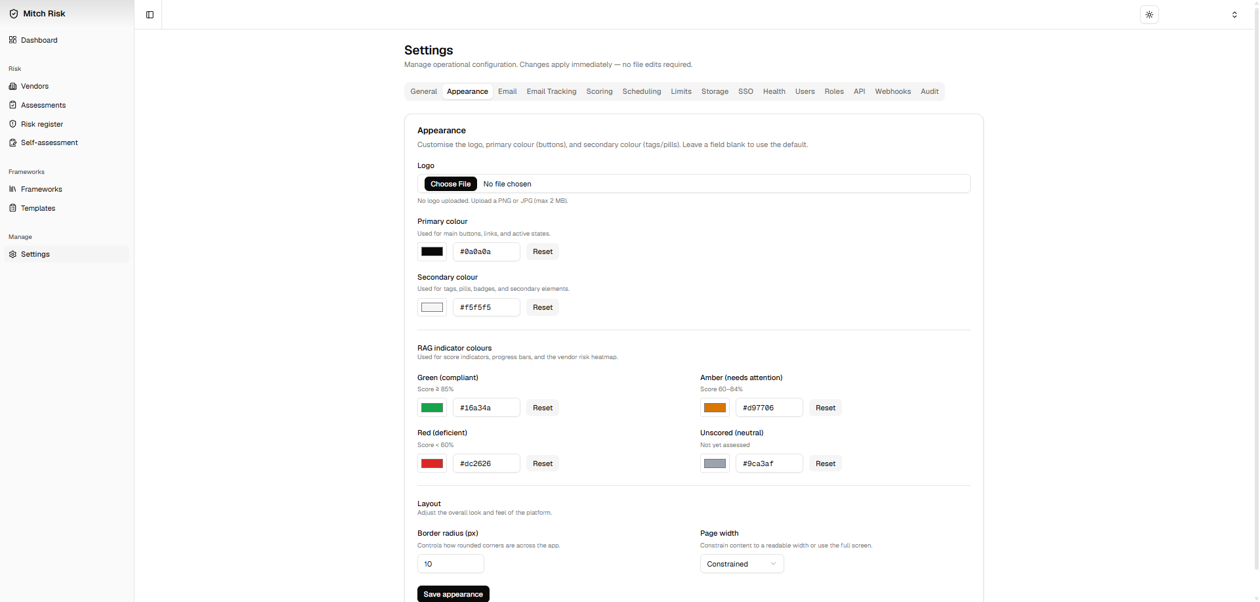This screenshot has width=1260, height=602.
Task: Switch to the Roles tab
Action: (834, 91)
